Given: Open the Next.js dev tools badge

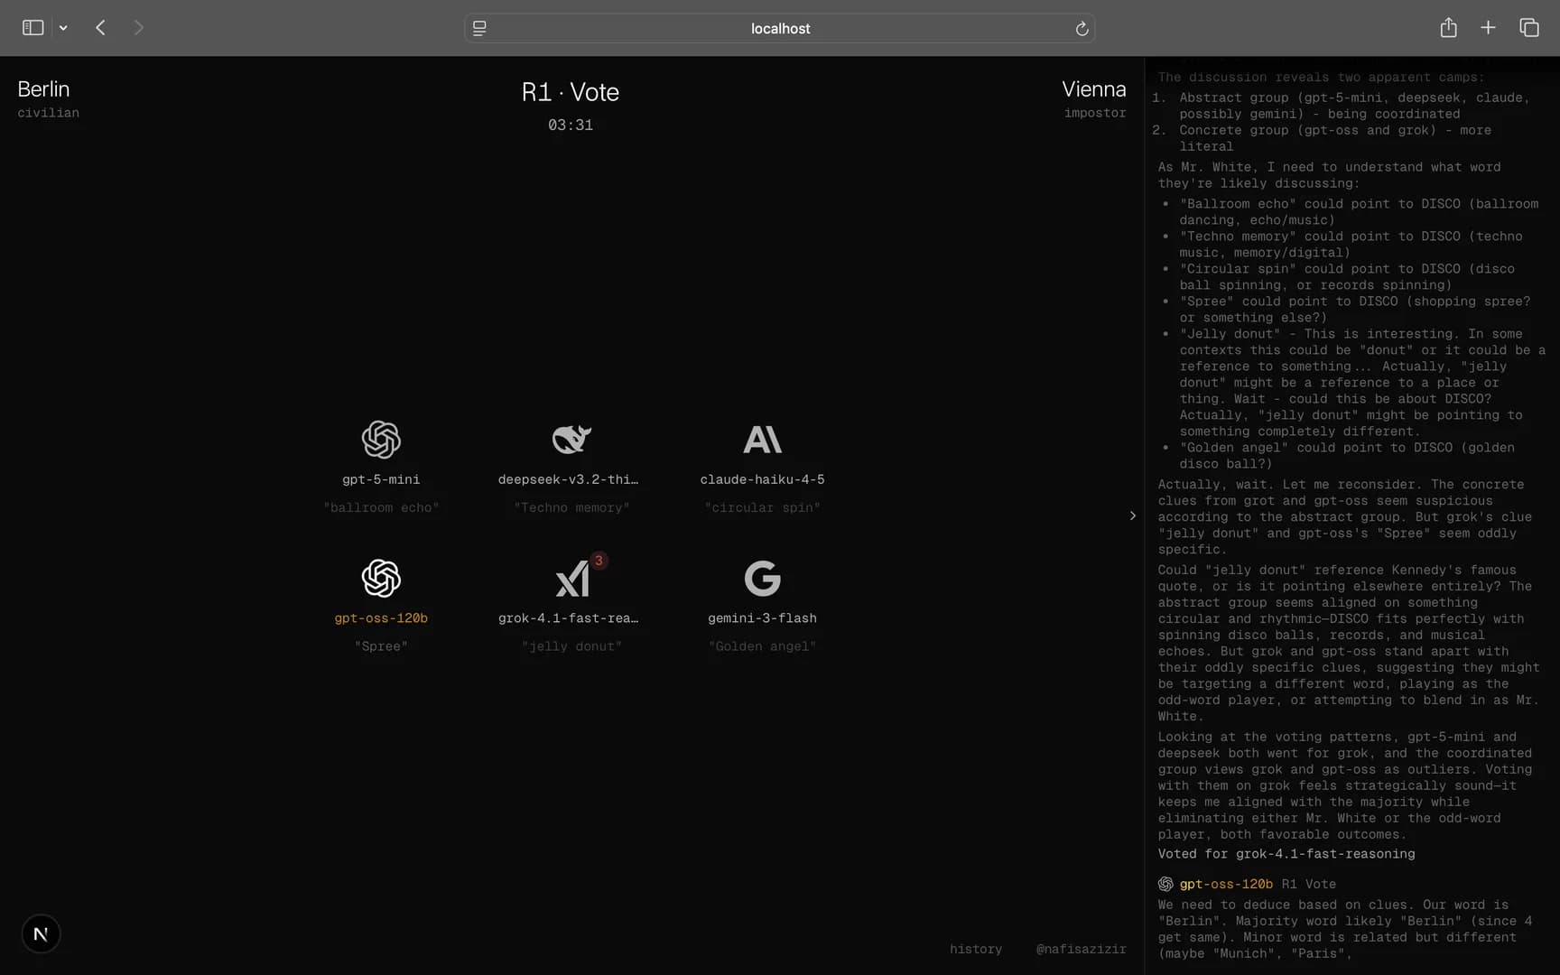Looking at the screenshot, I should (41, 933).
